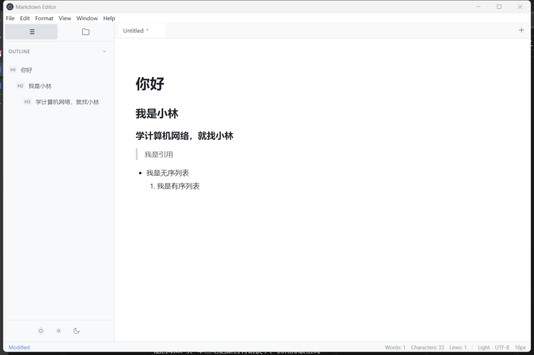Minimize the Markdown Editor window
The image size is (534, 355).
(x=479, y=7)
